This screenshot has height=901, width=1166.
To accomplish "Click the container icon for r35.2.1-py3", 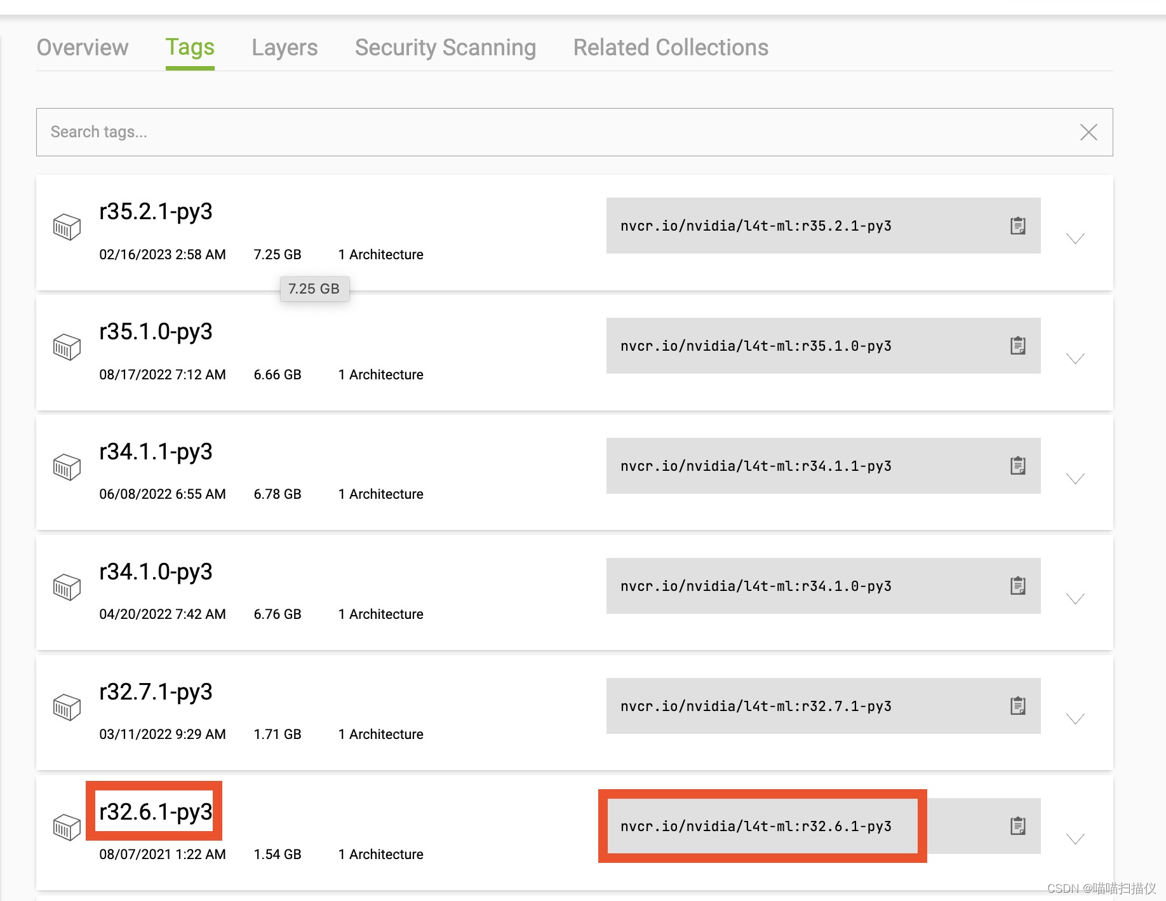I will (x=67, y=227).
